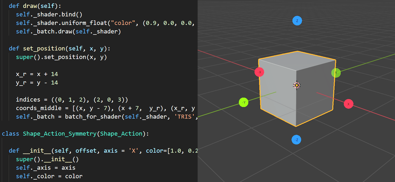Click the green Y axis handle

pyautogui.click(x=336, y=73)
